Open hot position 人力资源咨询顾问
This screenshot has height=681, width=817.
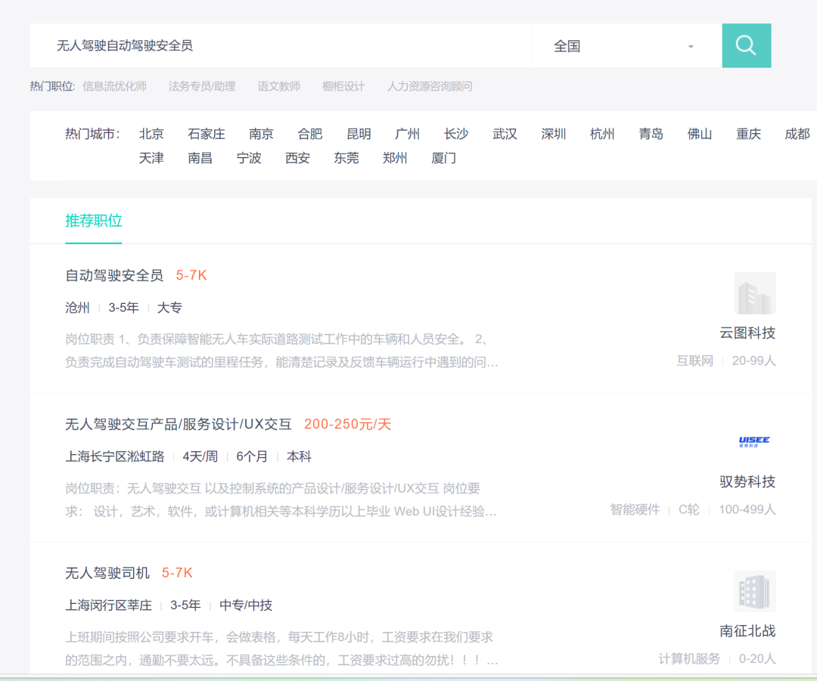(x=430, y=86)
